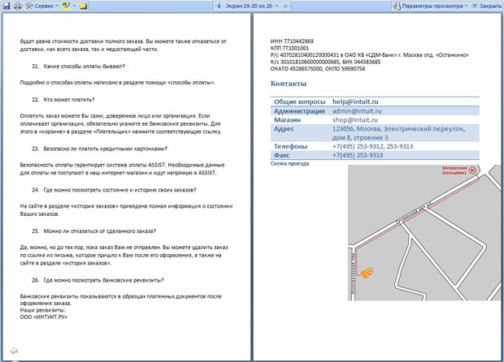Click the back arrow at page bottom-left

click(x=14, y=350)
